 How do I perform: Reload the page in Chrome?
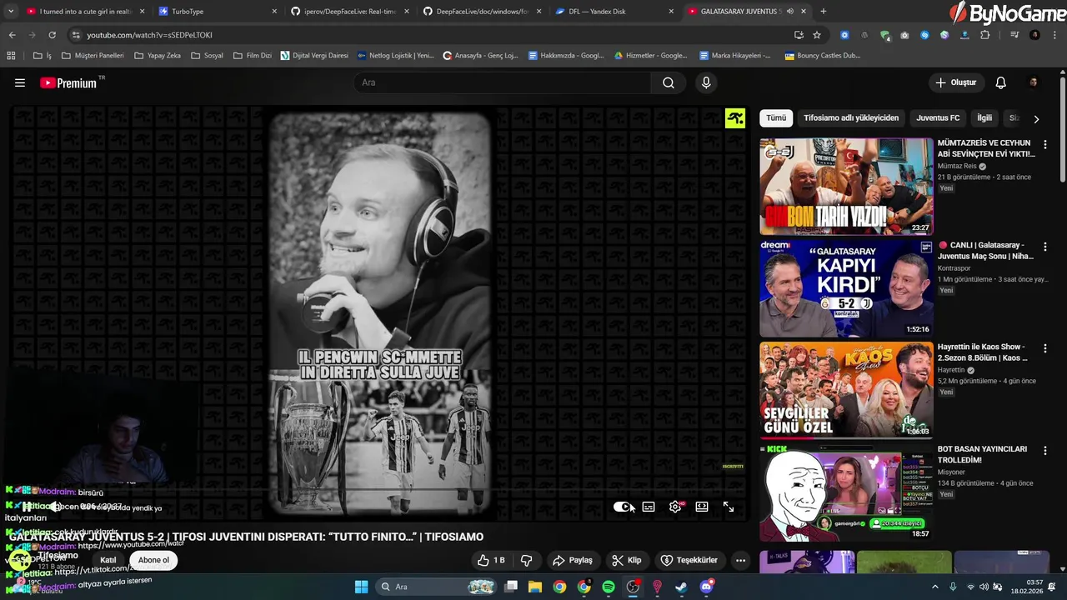pyautogui.click(x=52, y=35)
